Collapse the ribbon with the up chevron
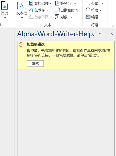Viewport: 116px width, 156px height. (114, 26)
